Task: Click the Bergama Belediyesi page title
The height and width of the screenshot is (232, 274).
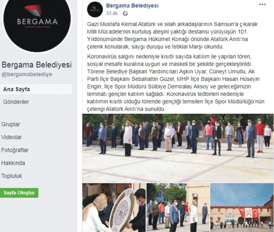Action: (x=37, y=65)
